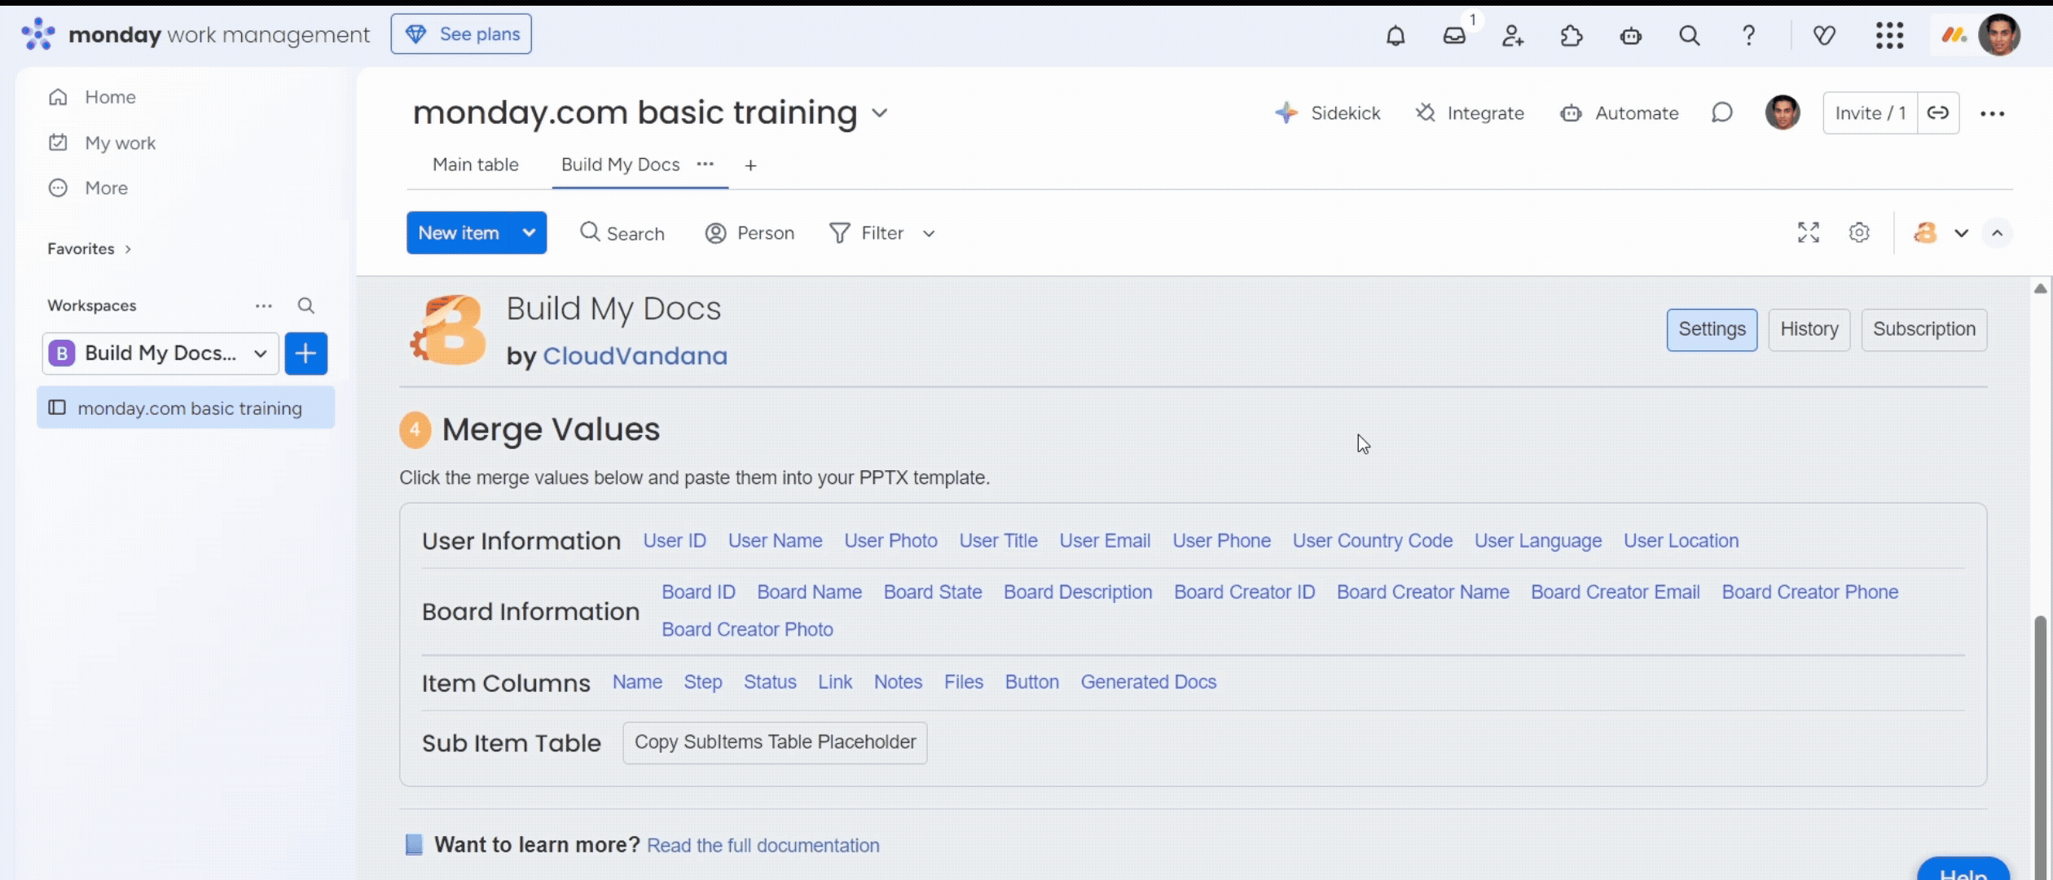This screenshot has height=880, width=2053.
Task: Open the notifications bell icon
Action: click(x=1396, y=35)
